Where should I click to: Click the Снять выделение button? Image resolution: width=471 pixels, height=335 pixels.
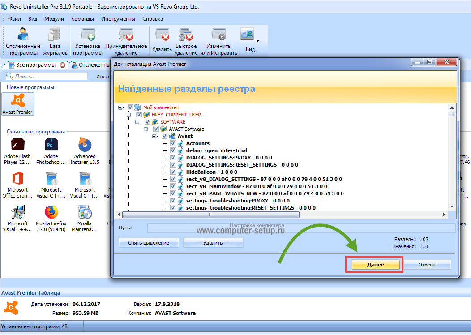click(149, 243)
